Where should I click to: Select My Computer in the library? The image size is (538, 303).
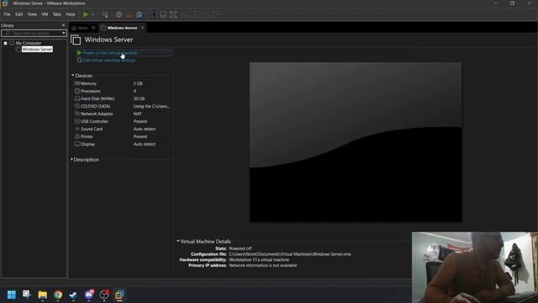(x=28, y=43)
